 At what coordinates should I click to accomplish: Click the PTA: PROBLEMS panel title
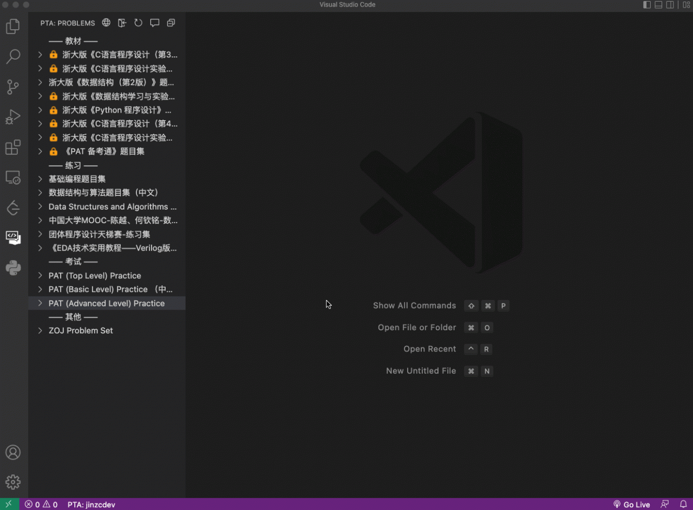[67, 23]
